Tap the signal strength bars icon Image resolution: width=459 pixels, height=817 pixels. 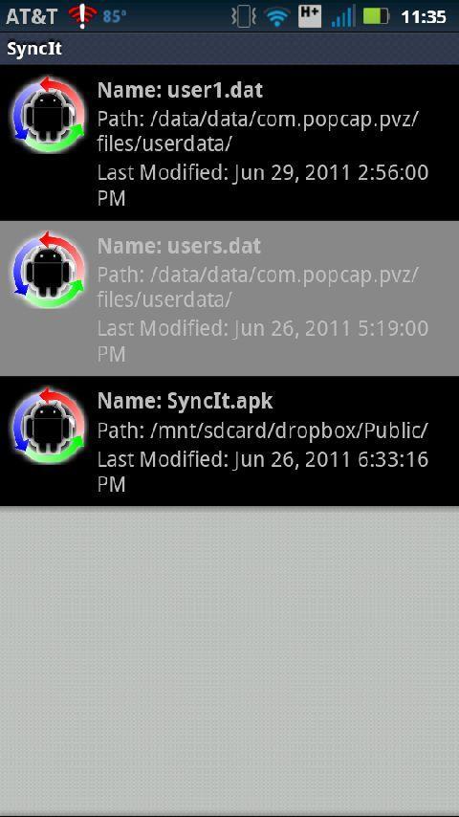pyautogui.click(x=343, y=16)
